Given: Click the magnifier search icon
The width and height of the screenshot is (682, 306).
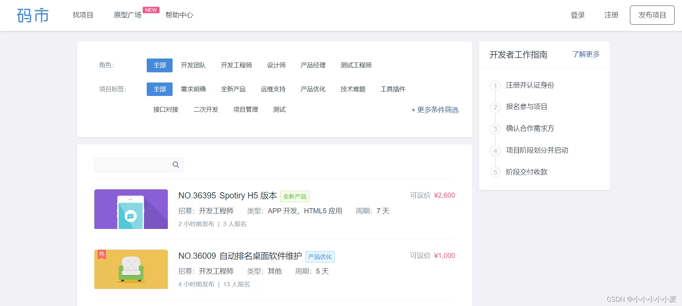Looking at the screenshot, I should pyautogui.click(x=176, y=165).
